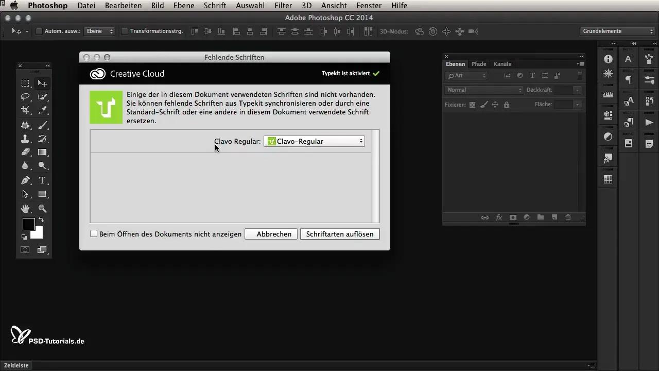Activate the Eyedropper tool
659x371 pixels.
(42, 110)
